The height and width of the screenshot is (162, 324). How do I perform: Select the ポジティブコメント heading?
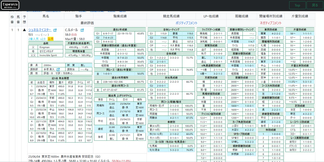187,23
